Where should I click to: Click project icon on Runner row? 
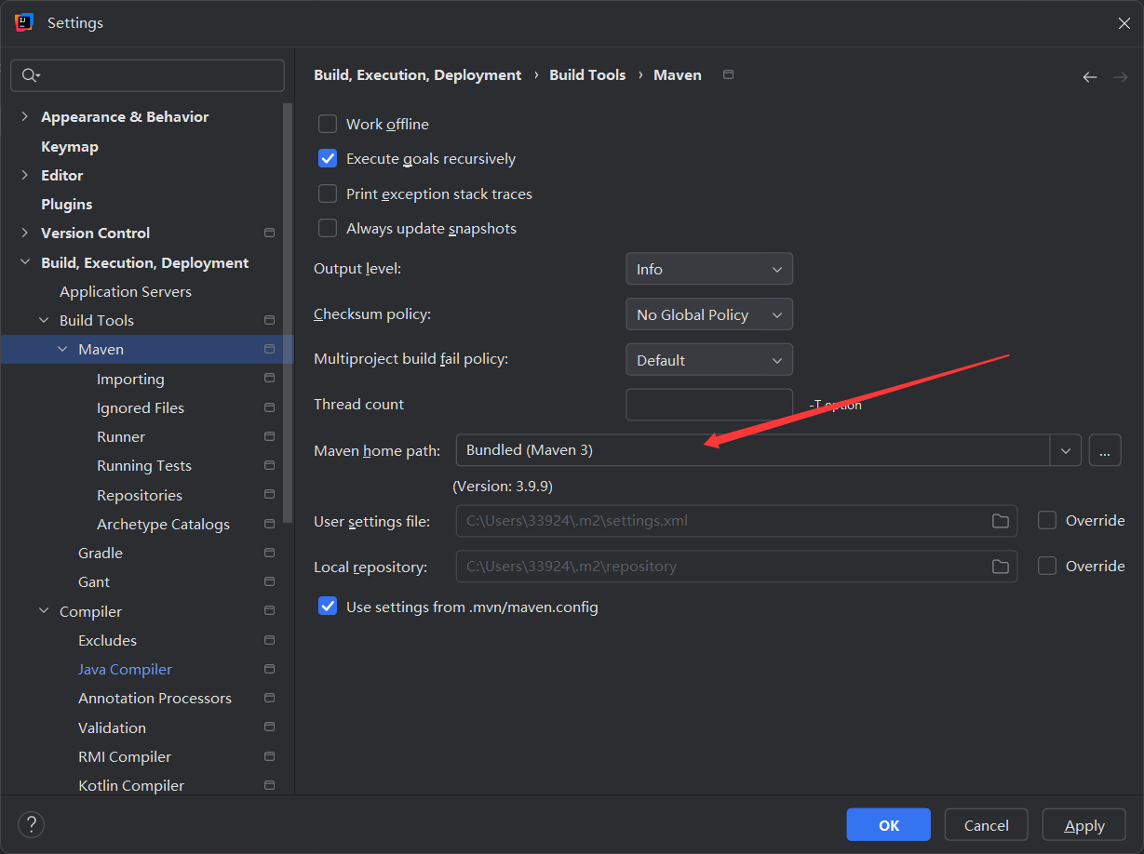(270, 436)
